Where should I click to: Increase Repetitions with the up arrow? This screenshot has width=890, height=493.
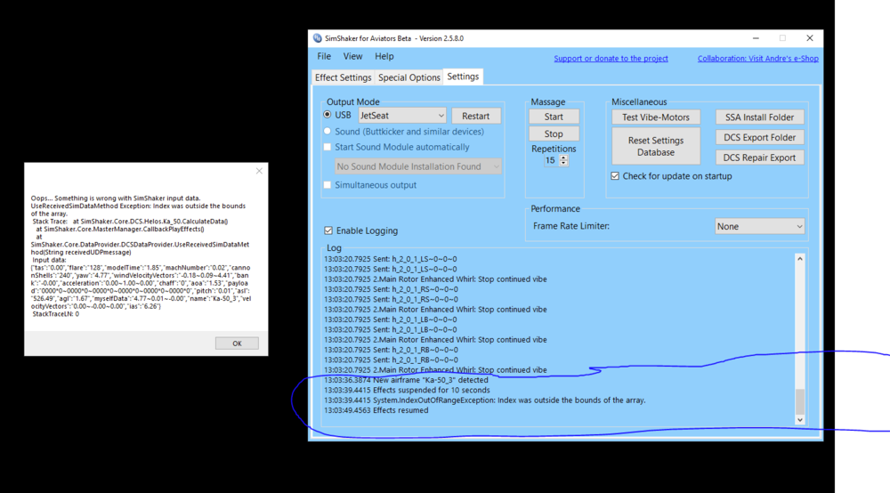[x=563, y=158]
